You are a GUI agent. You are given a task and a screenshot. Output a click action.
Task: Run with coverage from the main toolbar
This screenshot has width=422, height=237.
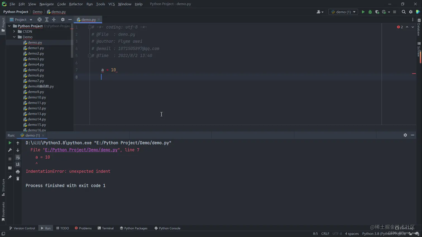click(x=377, y=12)
